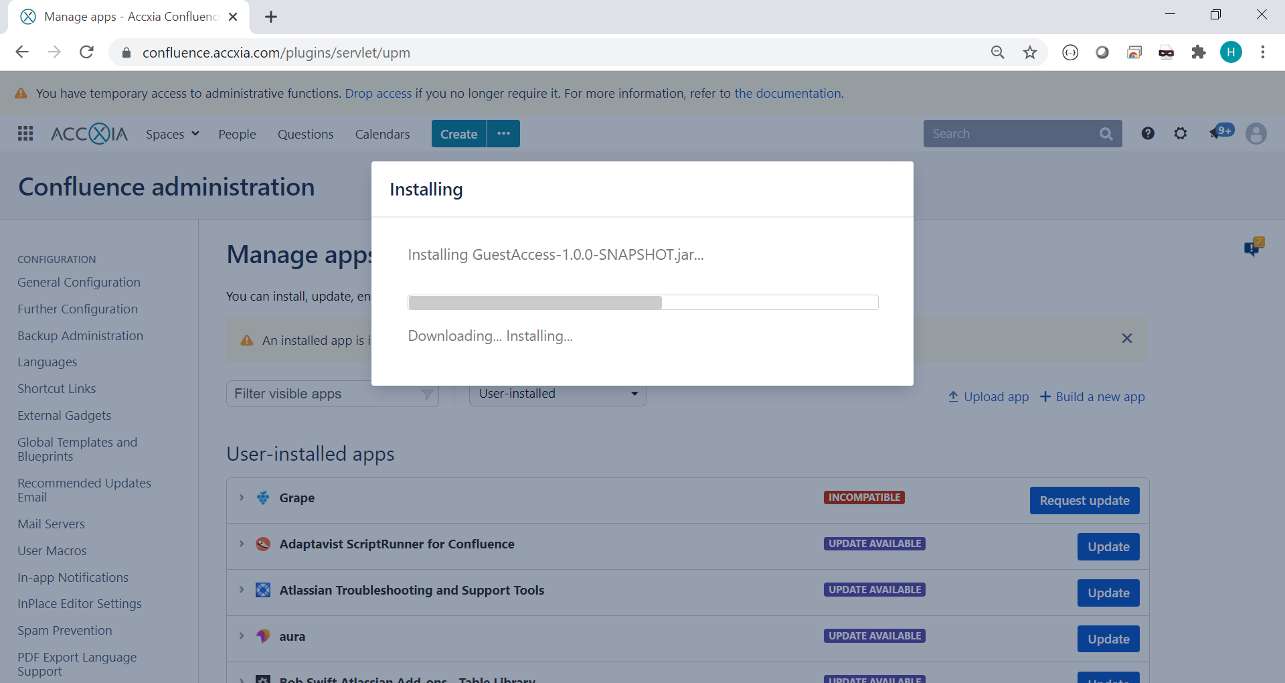Open the feedback comment icon with badge 2
1285x683 pixels.
point(1253,247)
